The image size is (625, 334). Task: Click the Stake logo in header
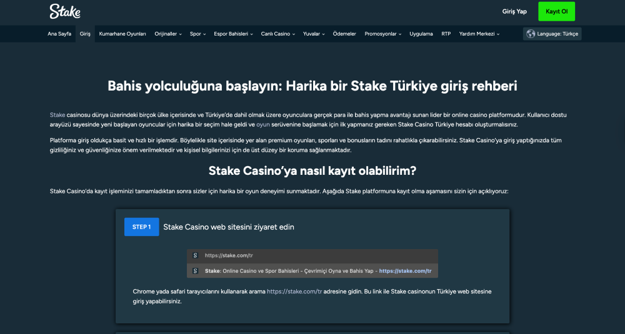pyautogui.click(x=65, y=11)
